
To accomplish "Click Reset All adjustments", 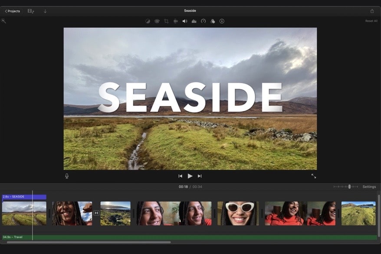I will [x=371, y=21].
